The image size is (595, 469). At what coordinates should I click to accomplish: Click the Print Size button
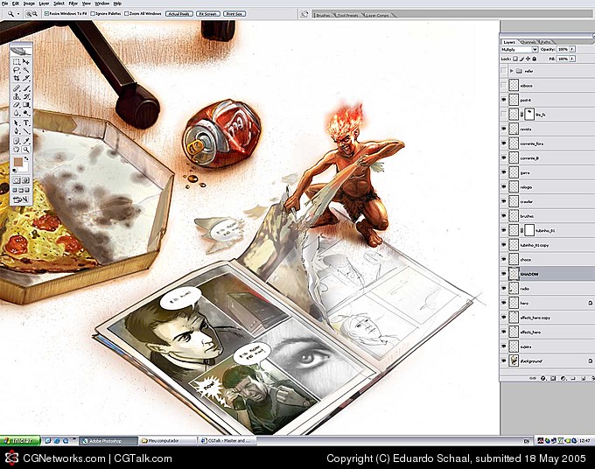point(234,14)
